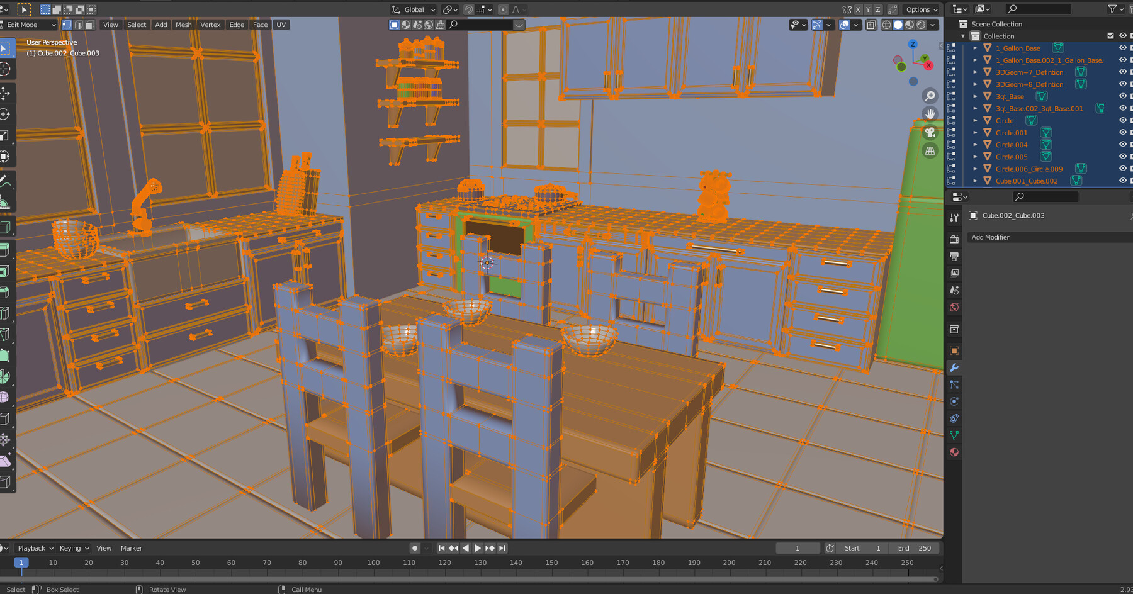This screenshot has height=594, width=1133.
Task: Expand the 1_Gallon_Base outliner entry
Action: (x=976, y=48)
